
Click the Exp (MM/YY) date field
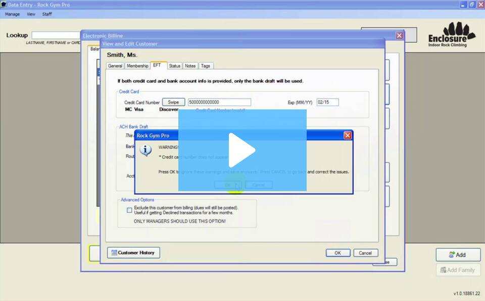327,102
